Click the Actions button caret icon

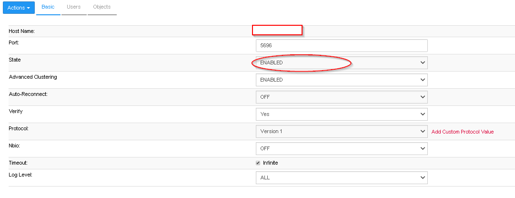(29, 9)
